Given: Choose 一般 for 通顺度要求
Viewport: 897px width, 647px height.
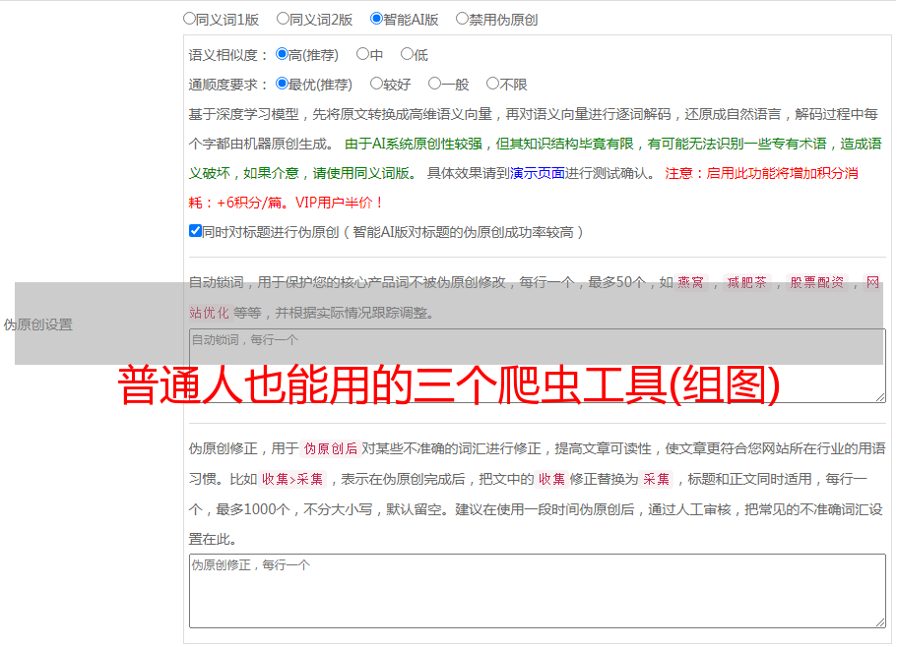Looking at the screenshot, I should point(434,85).
